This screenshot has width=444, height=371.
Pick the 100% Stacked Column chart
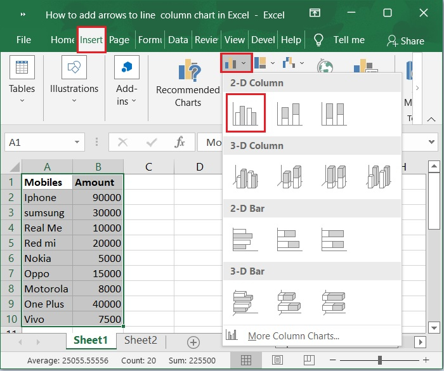click(x=333, y=114)
